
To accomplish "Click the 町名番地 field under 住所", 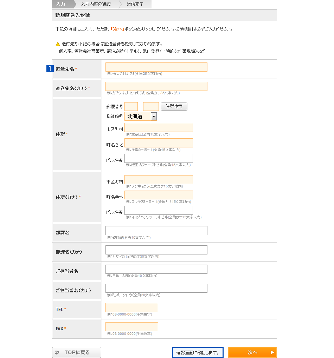I will [x=159, y=143].
